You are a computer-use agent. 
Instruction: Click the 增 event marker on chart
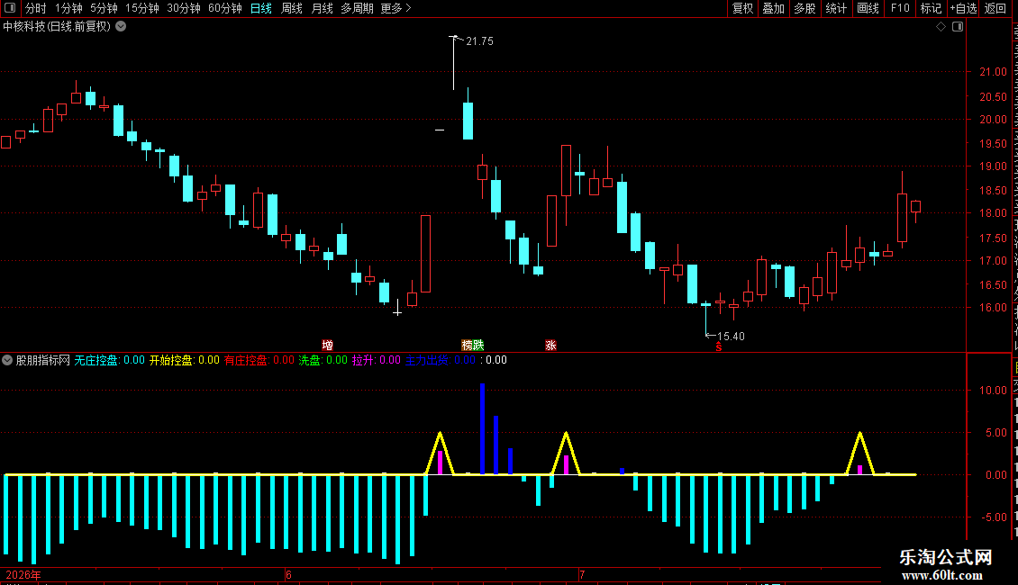coord(328,345)
